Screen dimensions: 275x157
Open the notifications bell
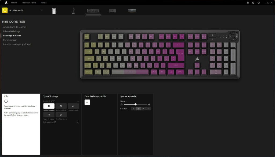[248, 2]
